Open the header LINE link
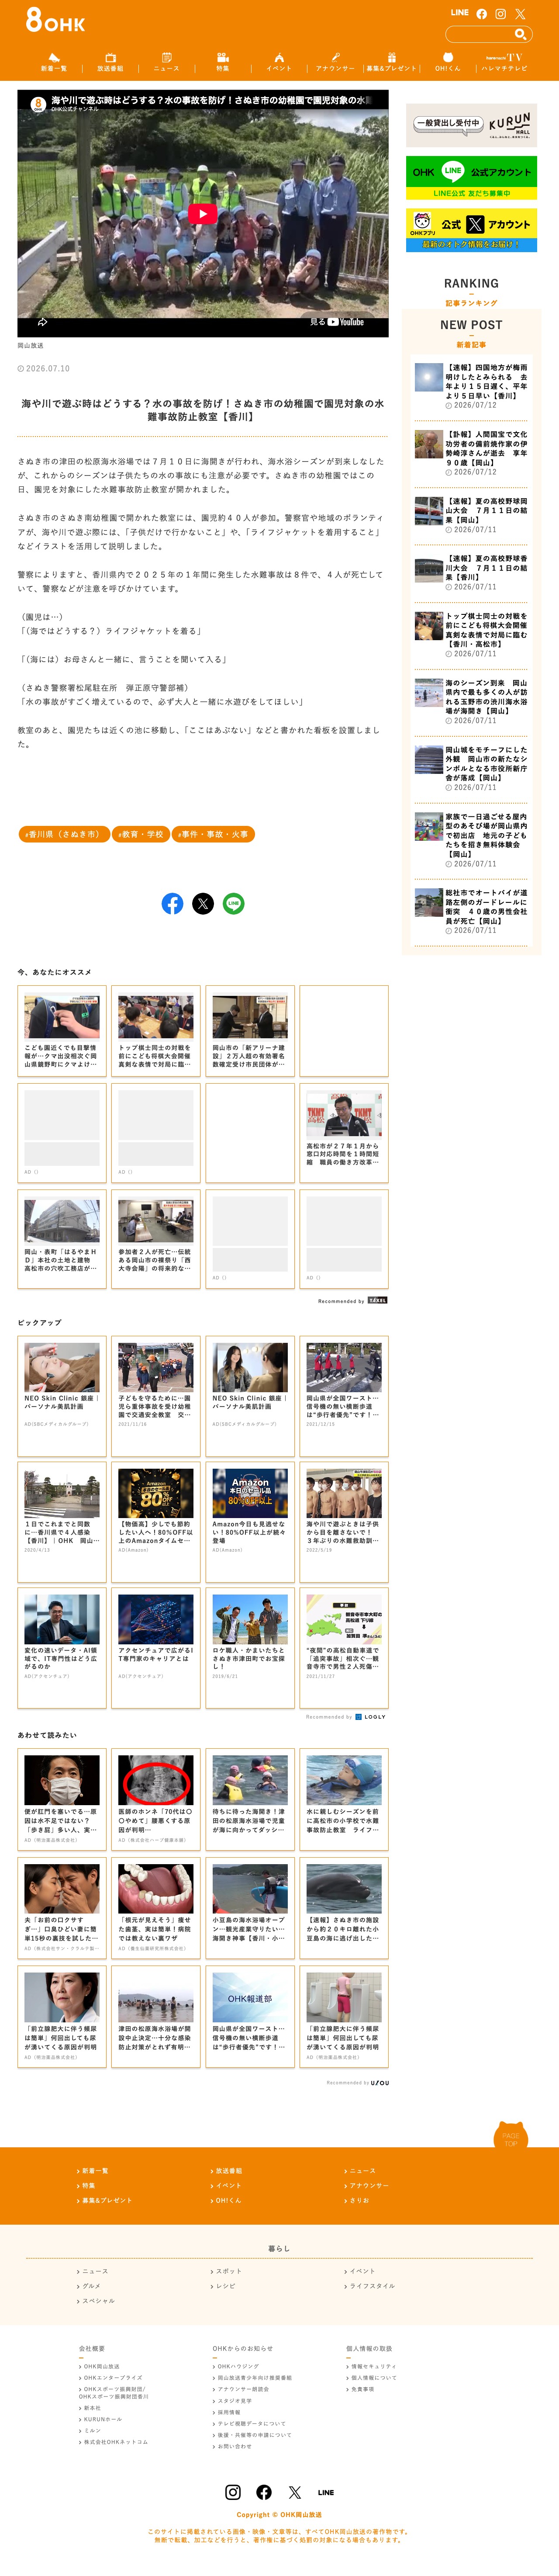This screenshot has width=559, height=2576. (x=460, y=13)
